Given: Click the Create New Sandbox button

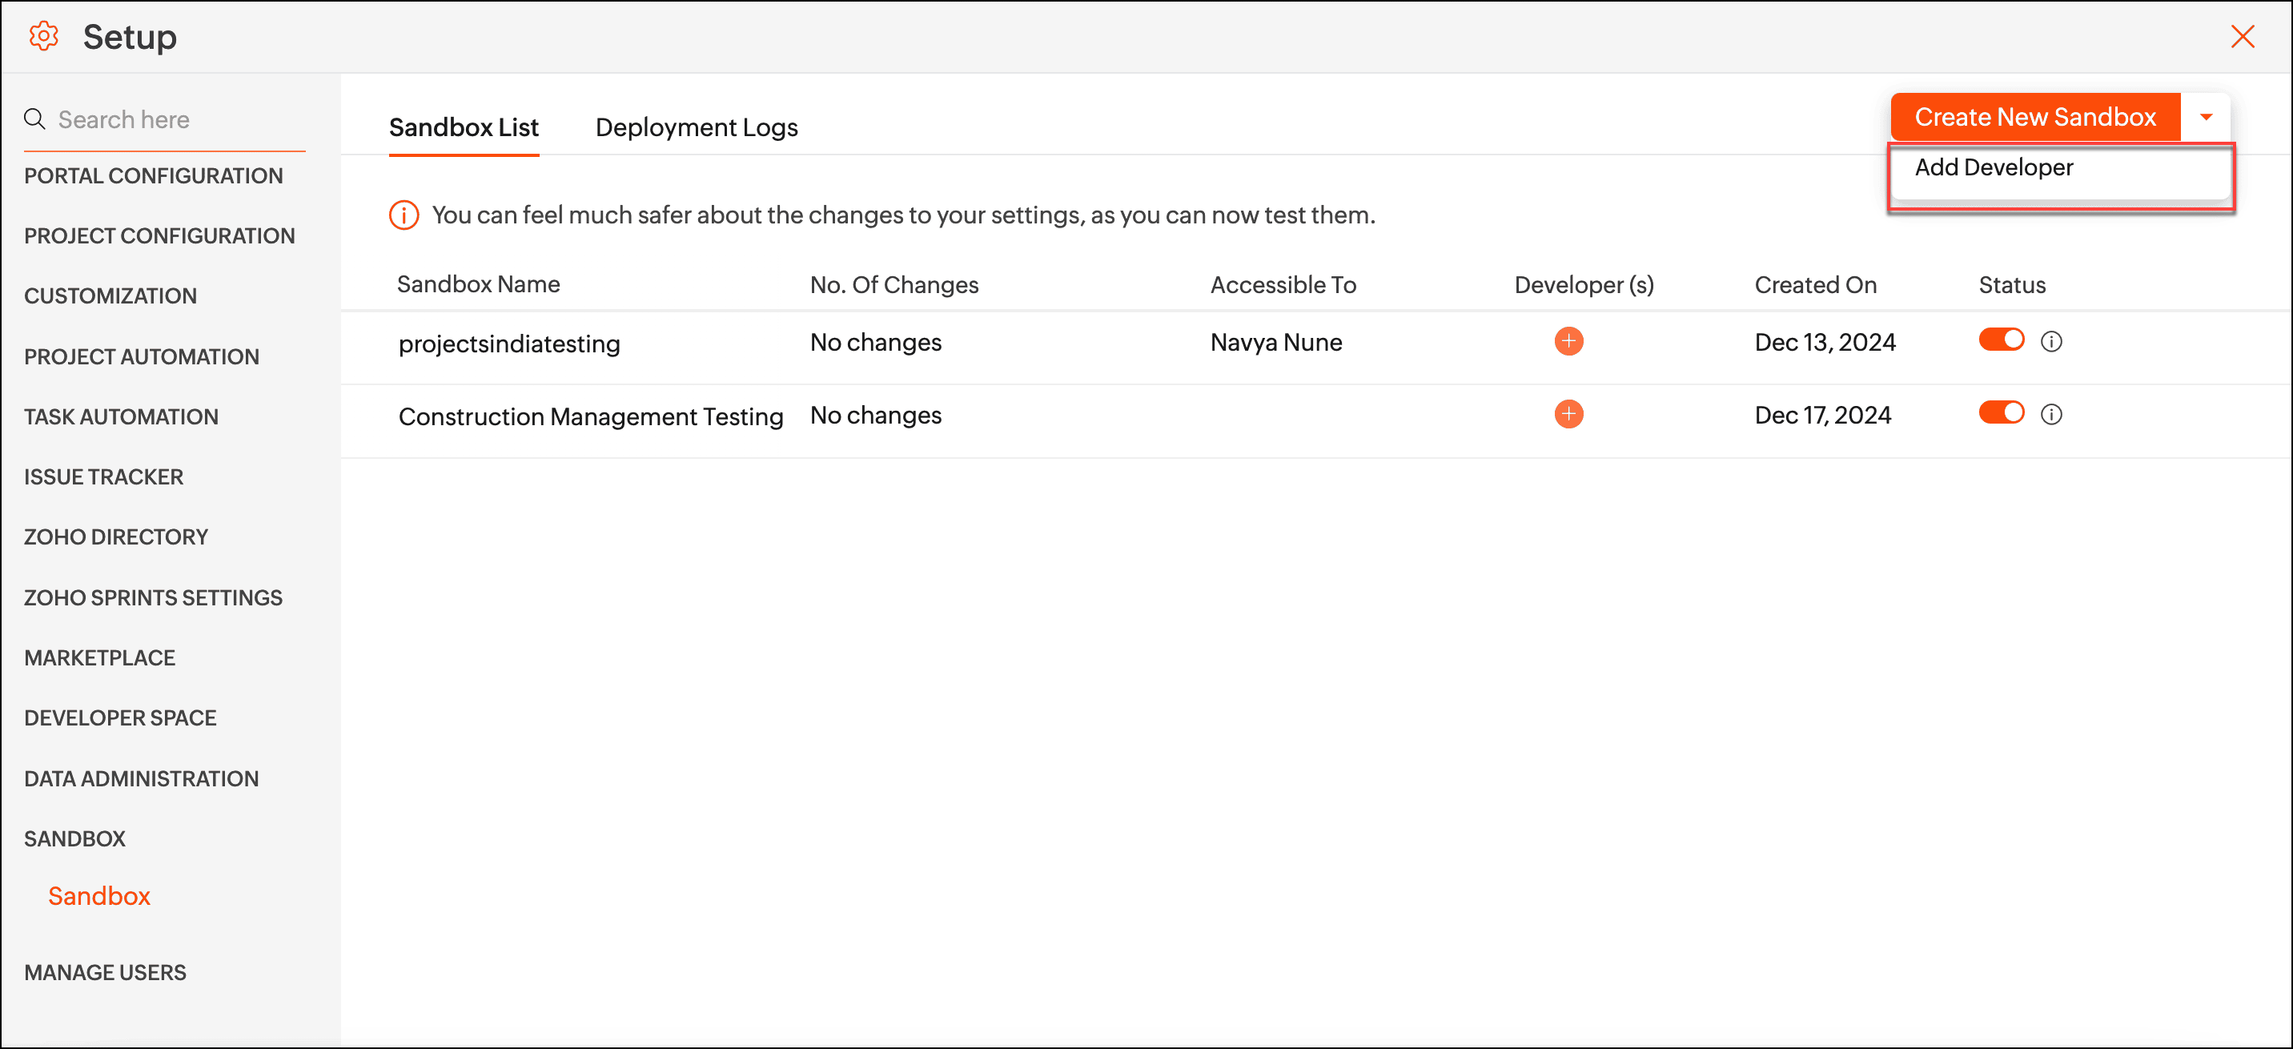Looking at the screenshot, I should click(x=2035, y=117).
